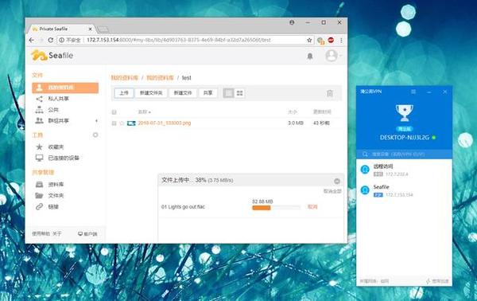The height and width of the screenshot is (301, 477).
Task: Click the gear icon beside 工具 heading
Action: tap(95, 135)
